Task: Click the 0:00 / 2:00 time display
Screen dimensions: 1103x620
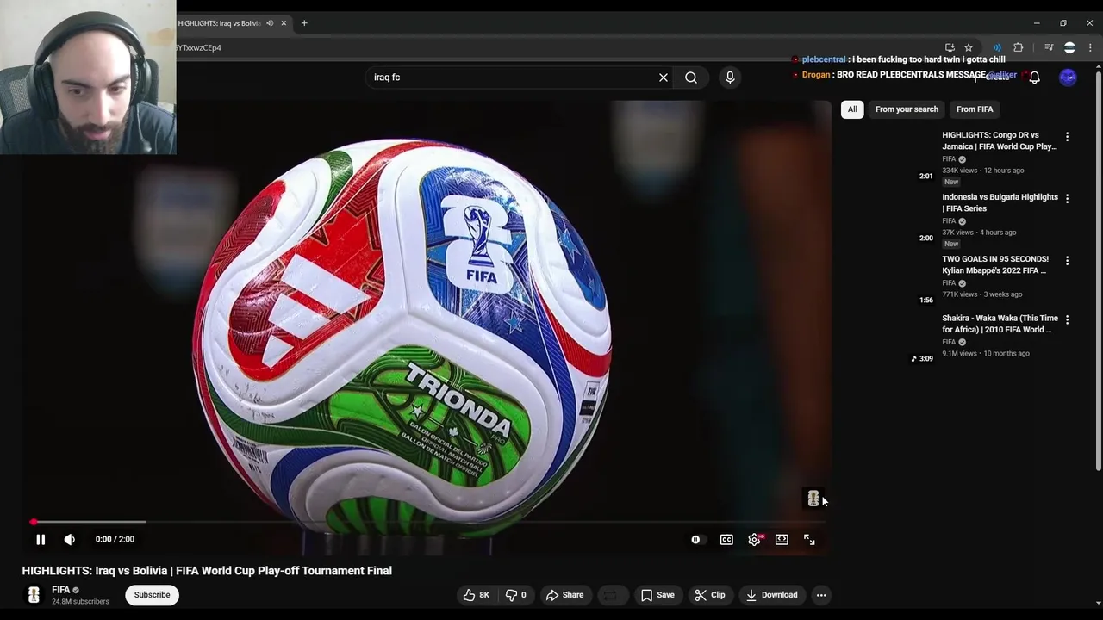Action: coord(115,539)
